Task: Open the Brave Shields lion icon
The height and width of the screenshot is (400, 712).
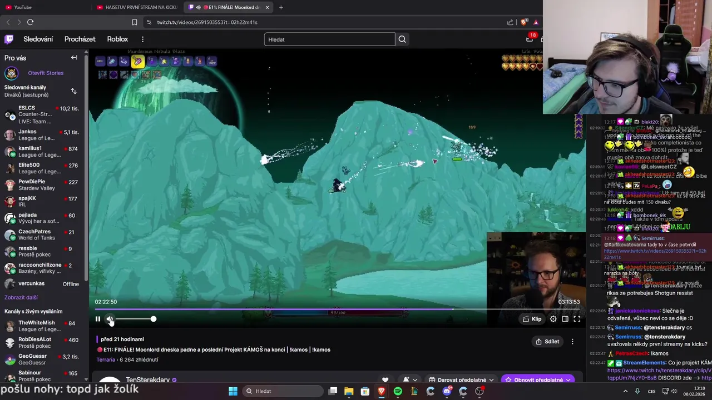Action: point(523,22)
